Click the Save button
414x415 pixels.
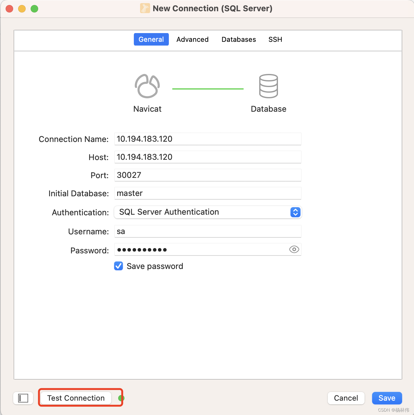387,398
